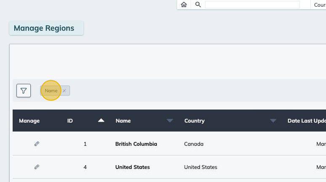Edit British Columbia using pencil icon
The height and width of the screenshot is (182, 326).
tap(37, 144)
